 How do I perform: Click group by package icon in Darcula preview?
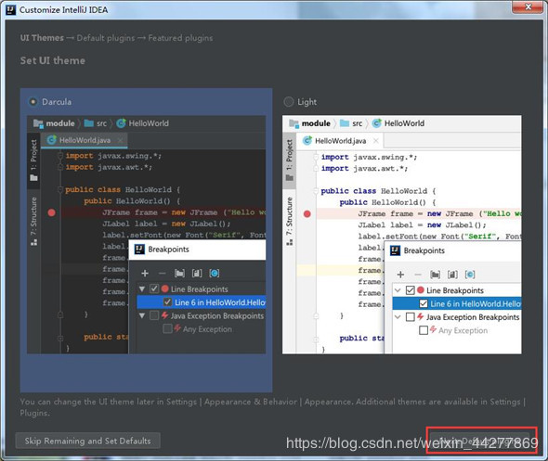pyautogui.click(x=179, y=274)
